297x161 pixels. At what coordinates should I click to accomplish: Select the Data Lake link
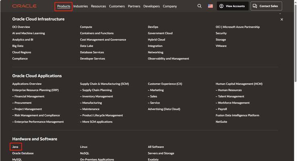[x=87, y=46]
